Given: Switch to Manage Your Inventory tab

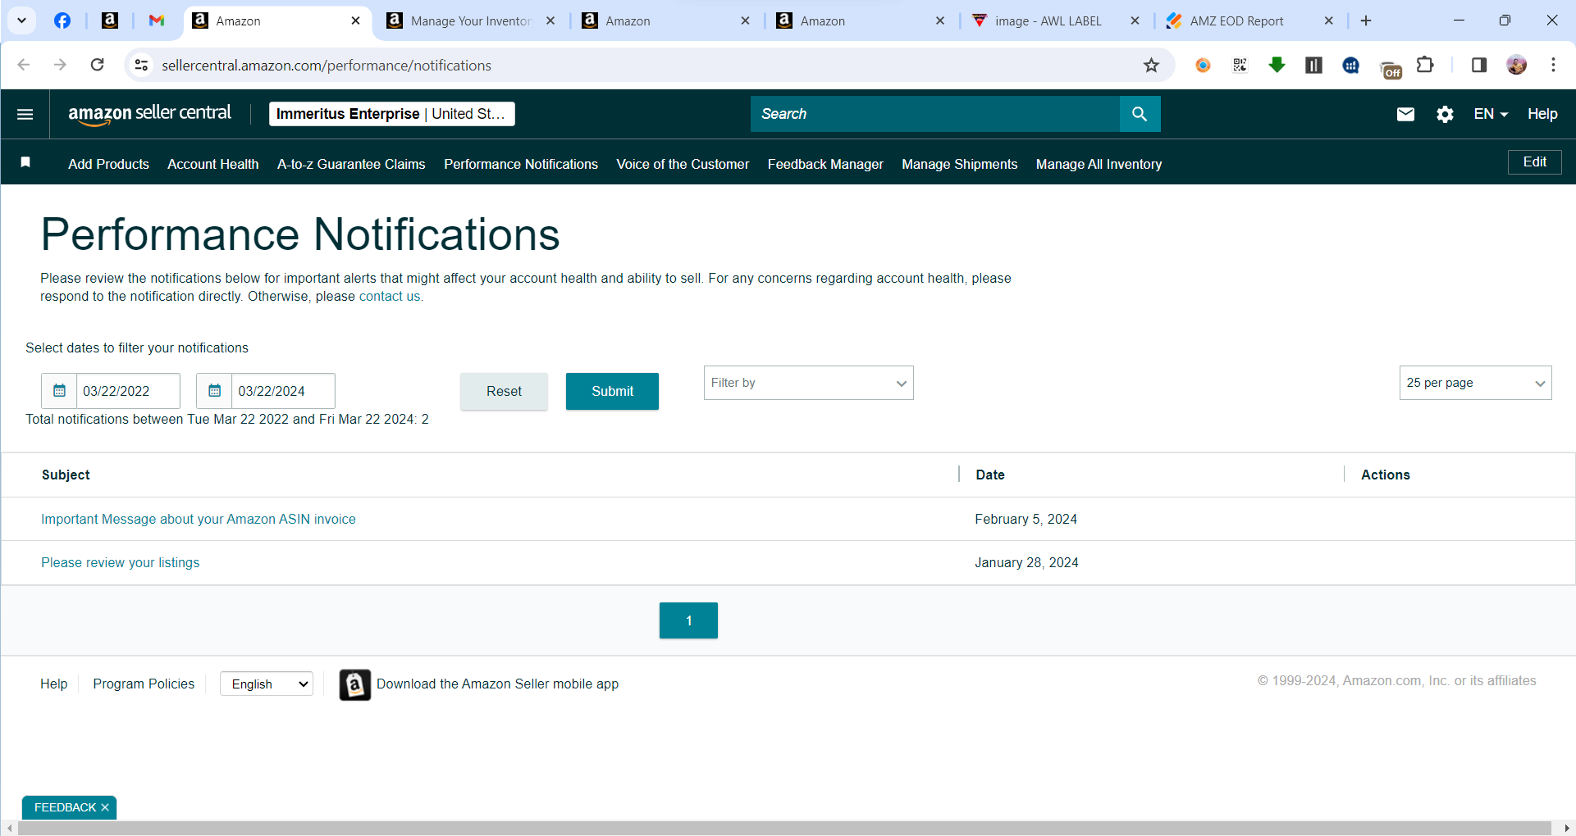Looking at the screenshot, I should (x=470, y=20).
